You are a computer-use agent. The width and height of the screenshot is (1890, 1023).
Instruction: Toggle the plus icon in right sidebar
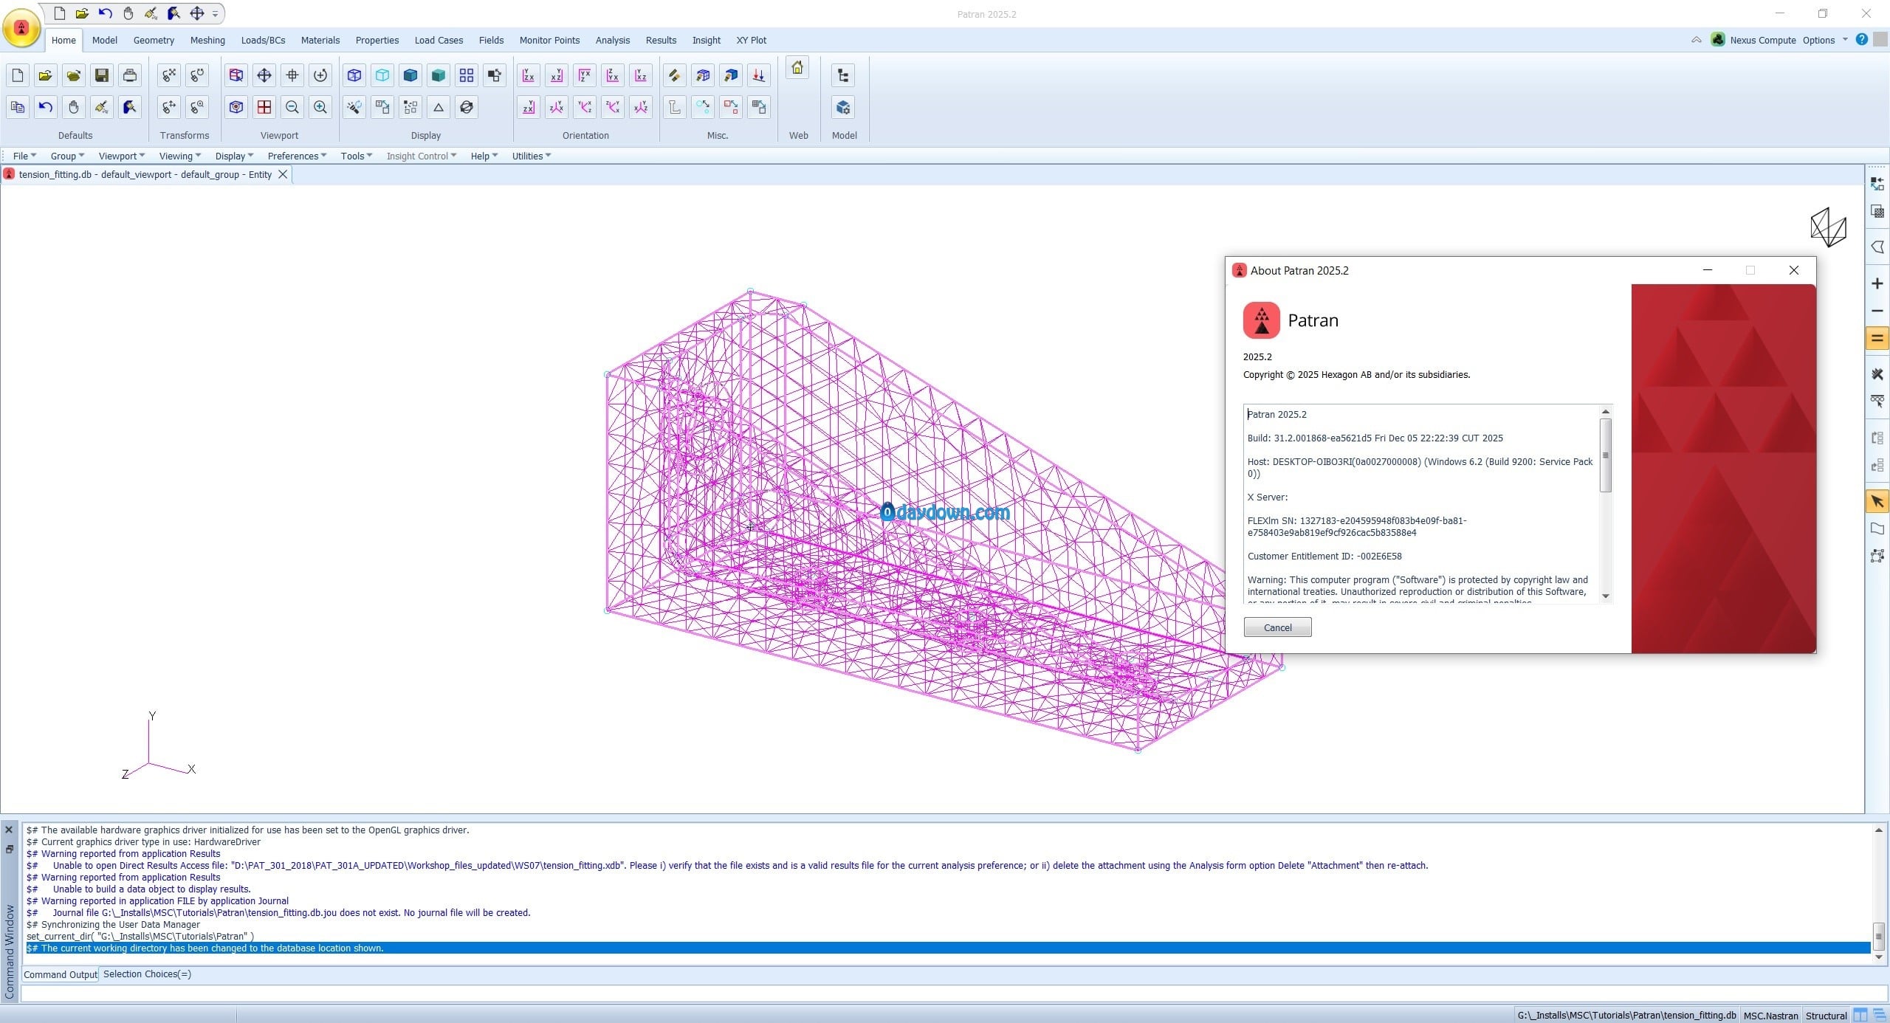click(1877, 283)
